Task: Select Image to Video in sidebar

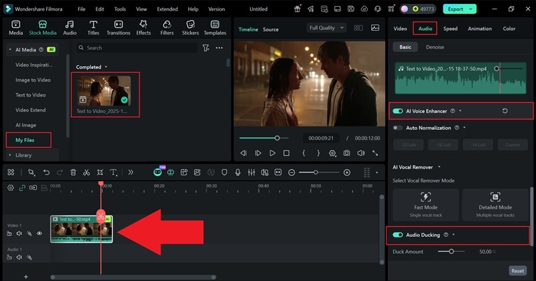Action: tap(33, 80)
